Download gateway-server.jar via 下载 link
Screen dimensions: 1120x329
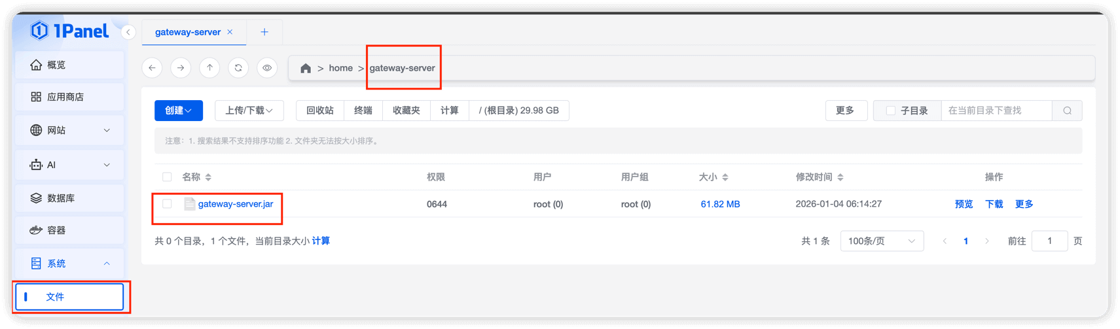pos(994,204)
